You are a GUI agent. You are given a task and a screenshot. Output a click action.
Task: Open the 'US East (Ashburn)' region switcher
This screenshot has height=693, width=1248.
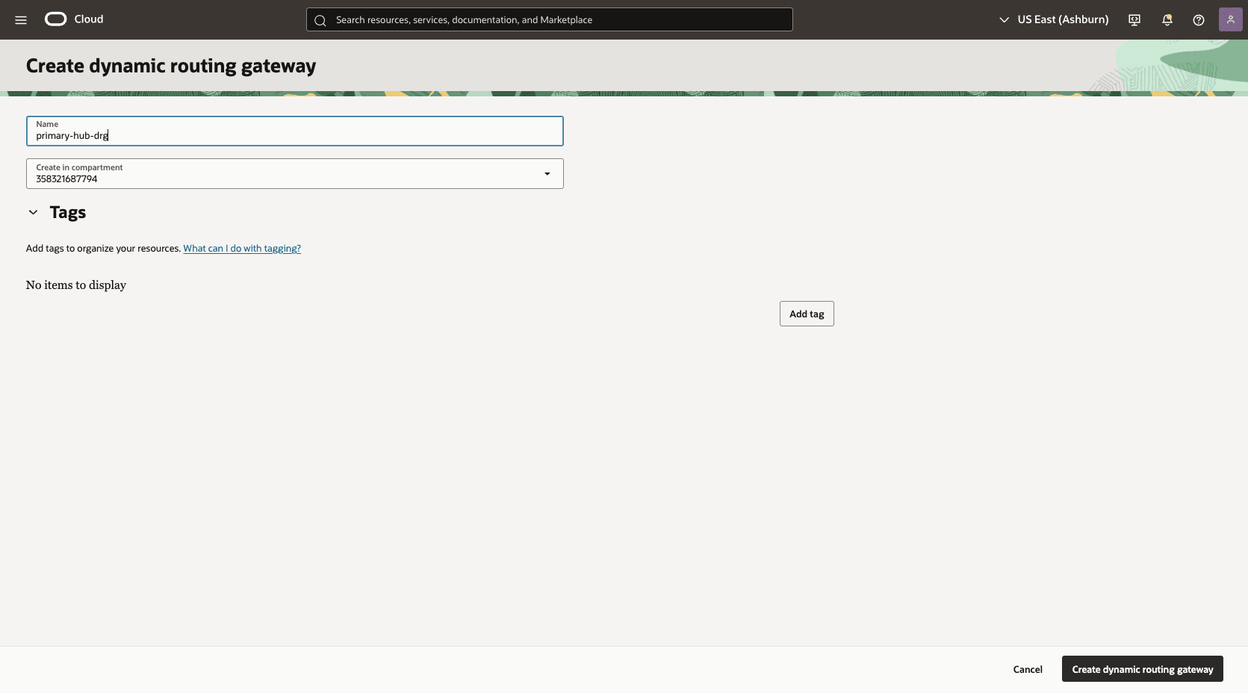click(1062, 19)
